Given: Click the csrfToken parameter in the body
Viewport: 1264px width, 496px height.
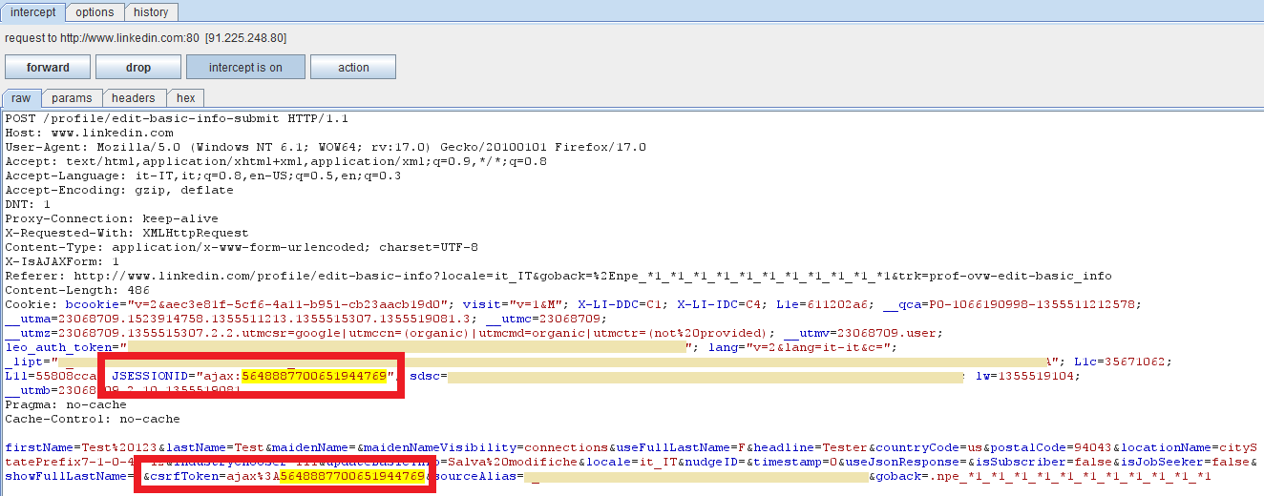Looking at the screenshot, I should 284,476.
